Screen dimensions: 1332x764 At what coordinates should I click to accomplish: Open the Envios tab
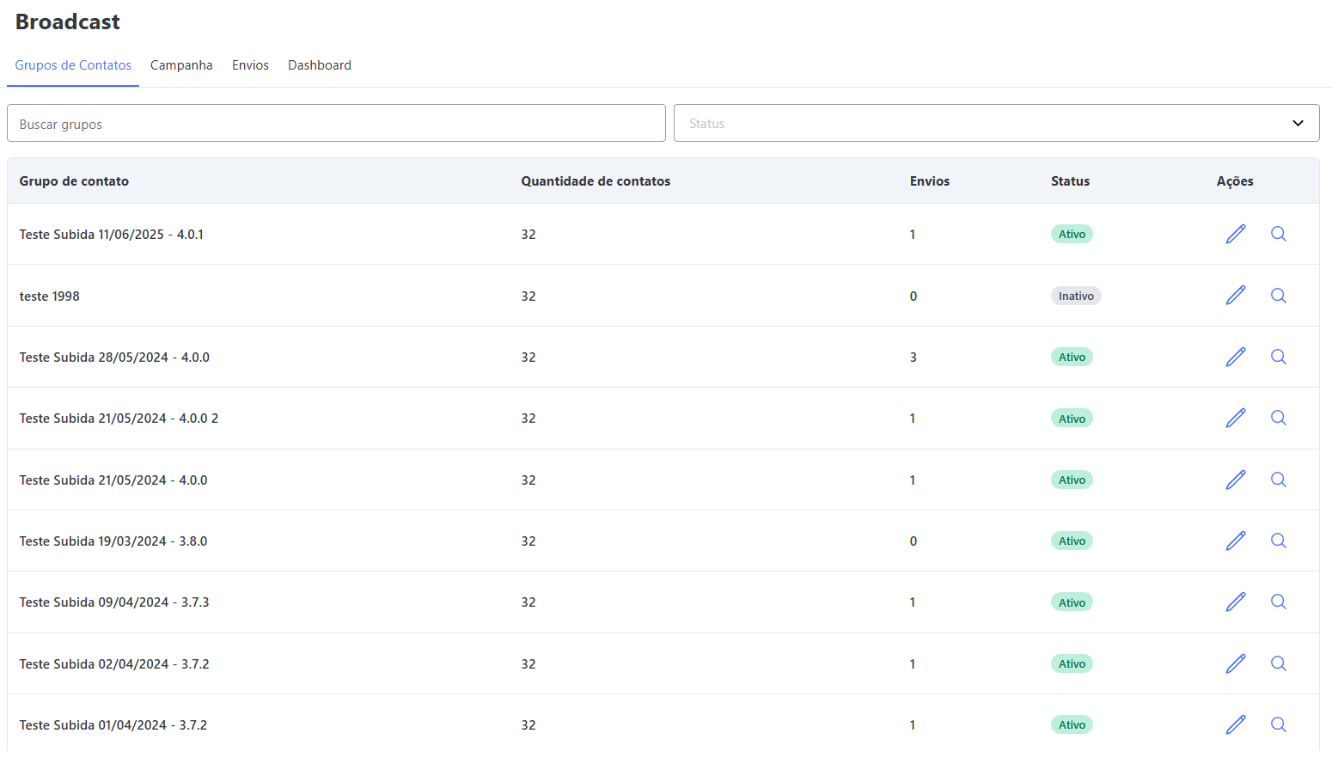tap(250, 65)
